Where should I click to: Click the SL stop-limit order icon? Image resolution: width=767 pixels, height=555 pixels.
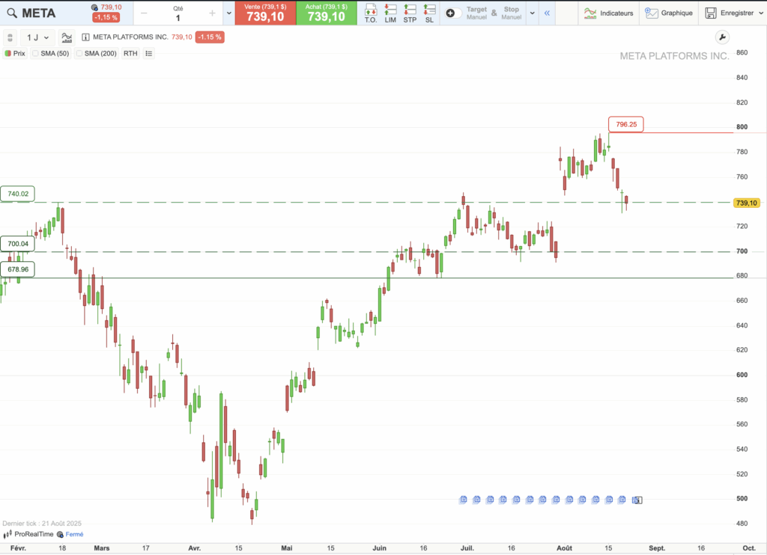pyautogui.click(x=429, y=13)
